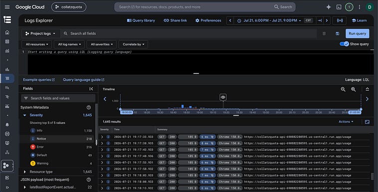Shift timeline right with arrow
The image size is (378, 192).
[367, 99]
